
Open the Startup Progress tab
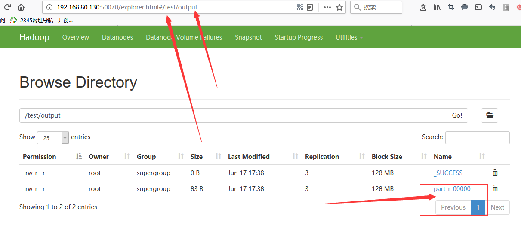pyautogui.click(x=299, y=37)
